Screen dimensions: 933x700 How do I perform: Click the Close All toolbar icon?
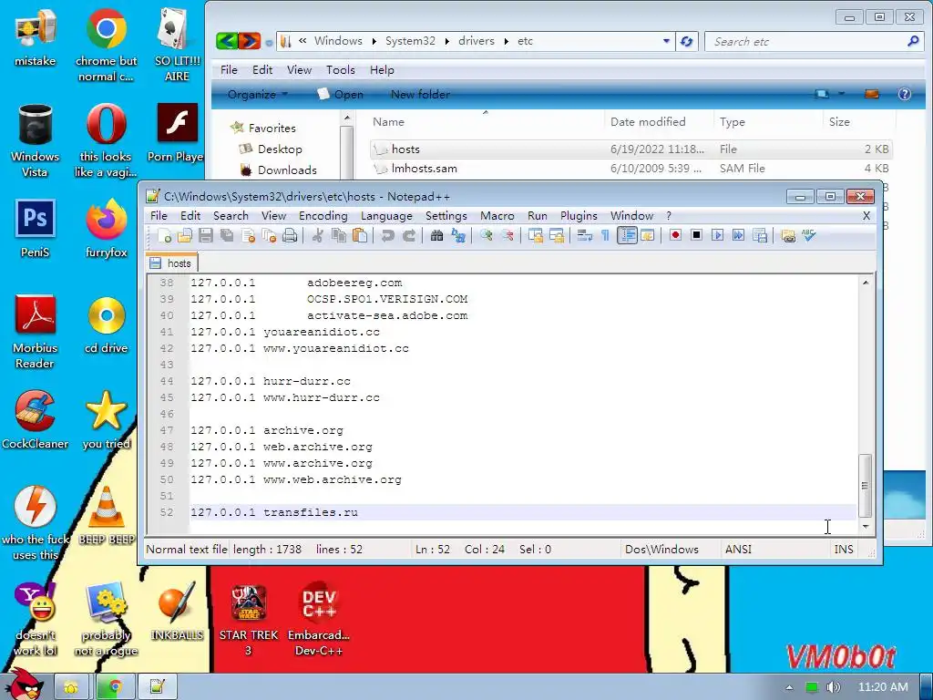pos(269,236)
